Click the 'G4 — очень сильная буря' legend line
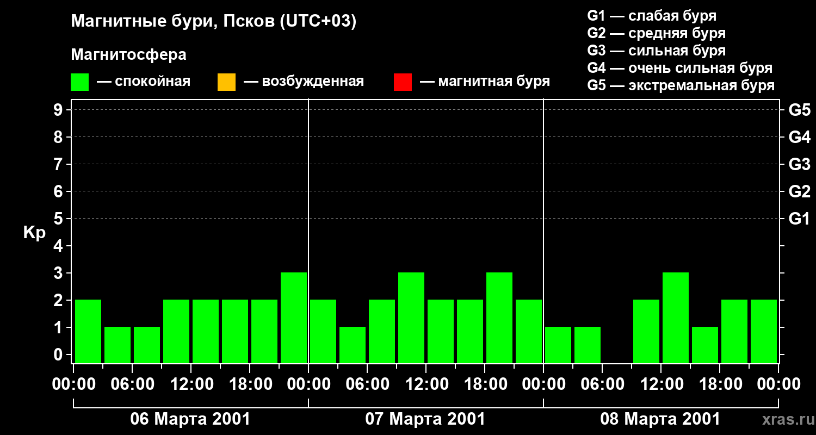This screenshot has width=816, height=435. [x=680, y=68]
